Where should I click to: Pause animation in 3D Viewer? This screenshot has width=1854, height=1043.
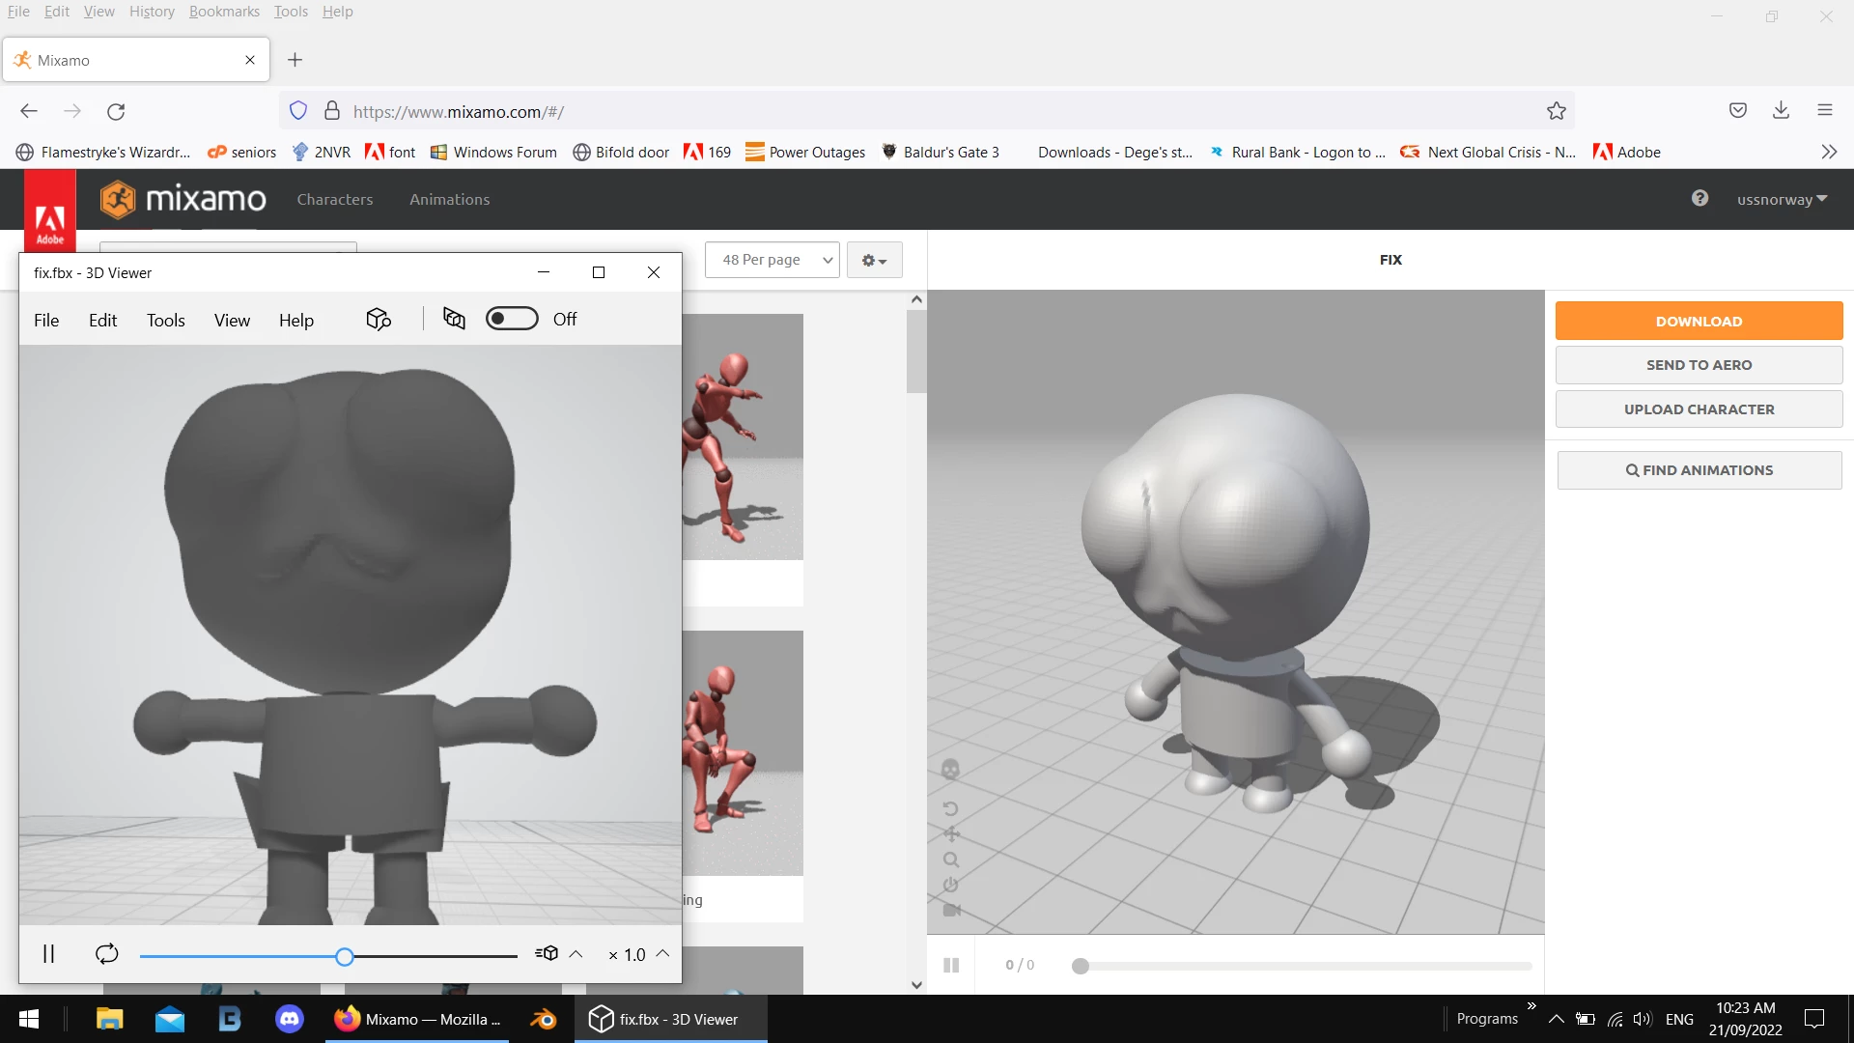coord(48,954)
